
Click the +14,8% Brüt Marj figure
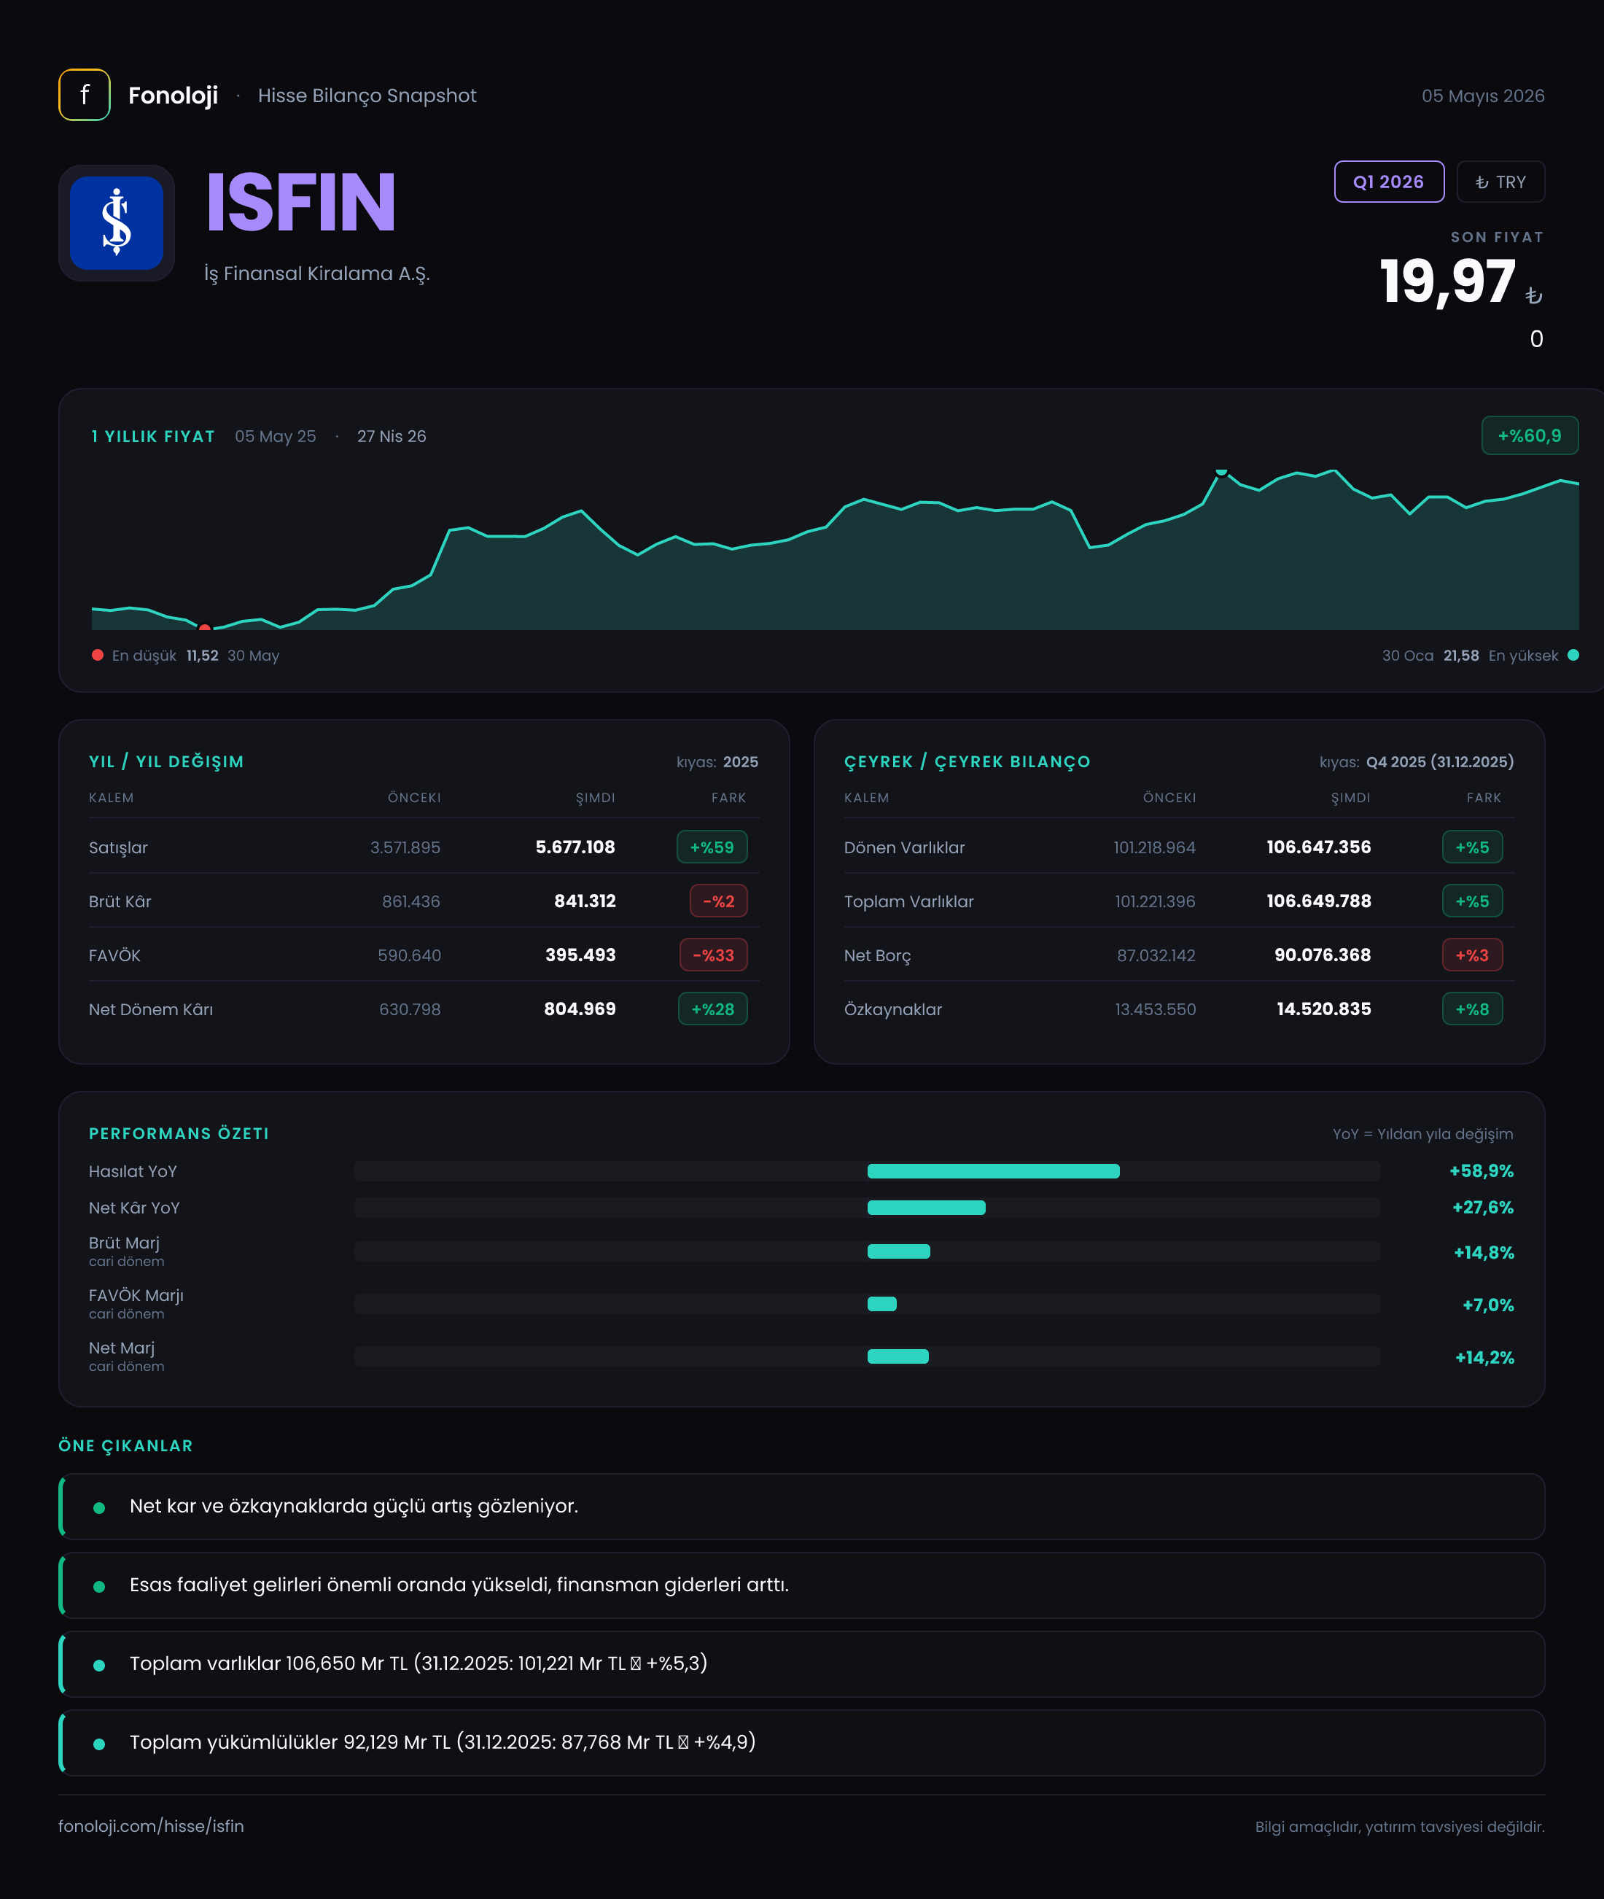1484,1252
